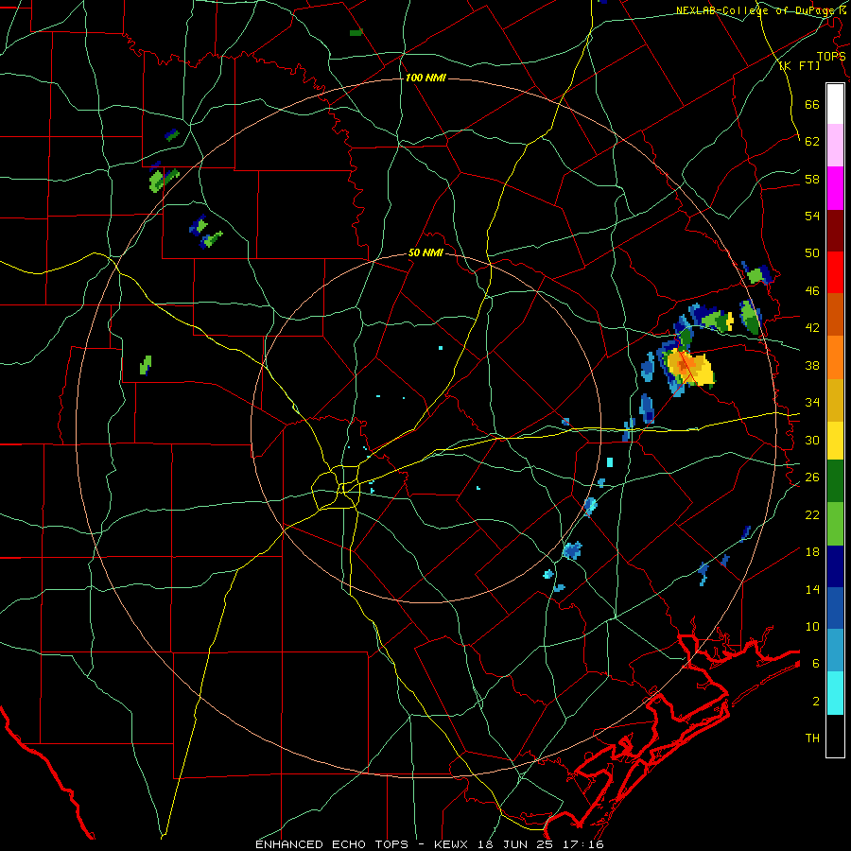Pick the yellow legend swatch
This screenshot has width=851, height=851.
[835, 440]
